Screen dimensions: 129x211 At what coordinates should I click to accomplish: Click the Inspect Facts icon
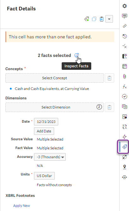pyautogui.click(x=76, y=55)
